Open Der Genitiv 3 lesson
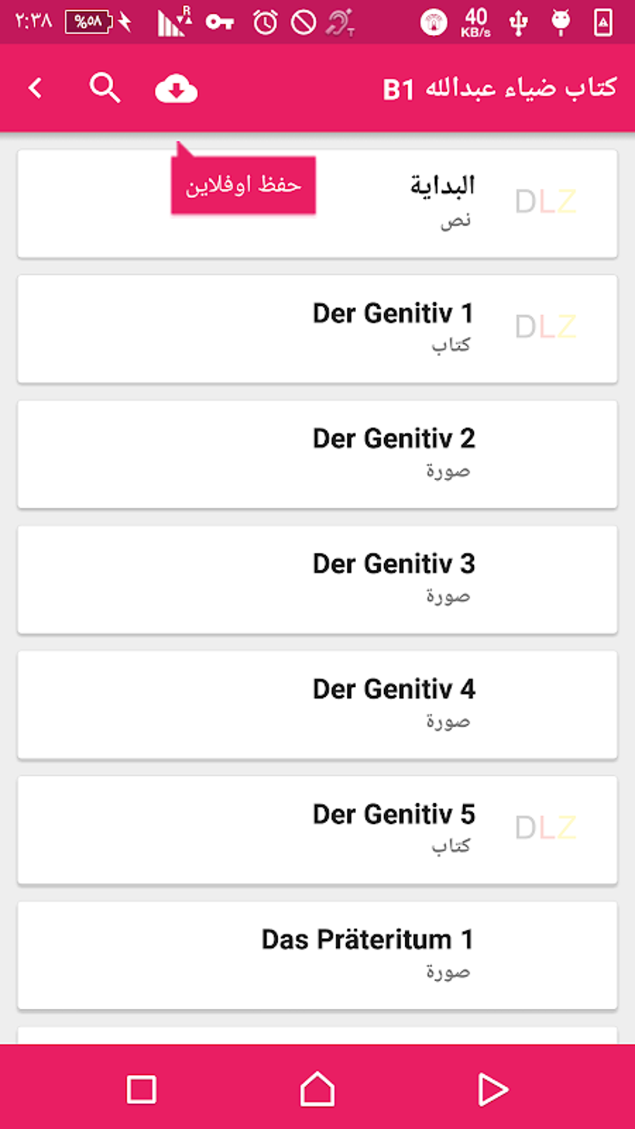This screenshot has width=635, height=1129. click(x=393, y=564)
